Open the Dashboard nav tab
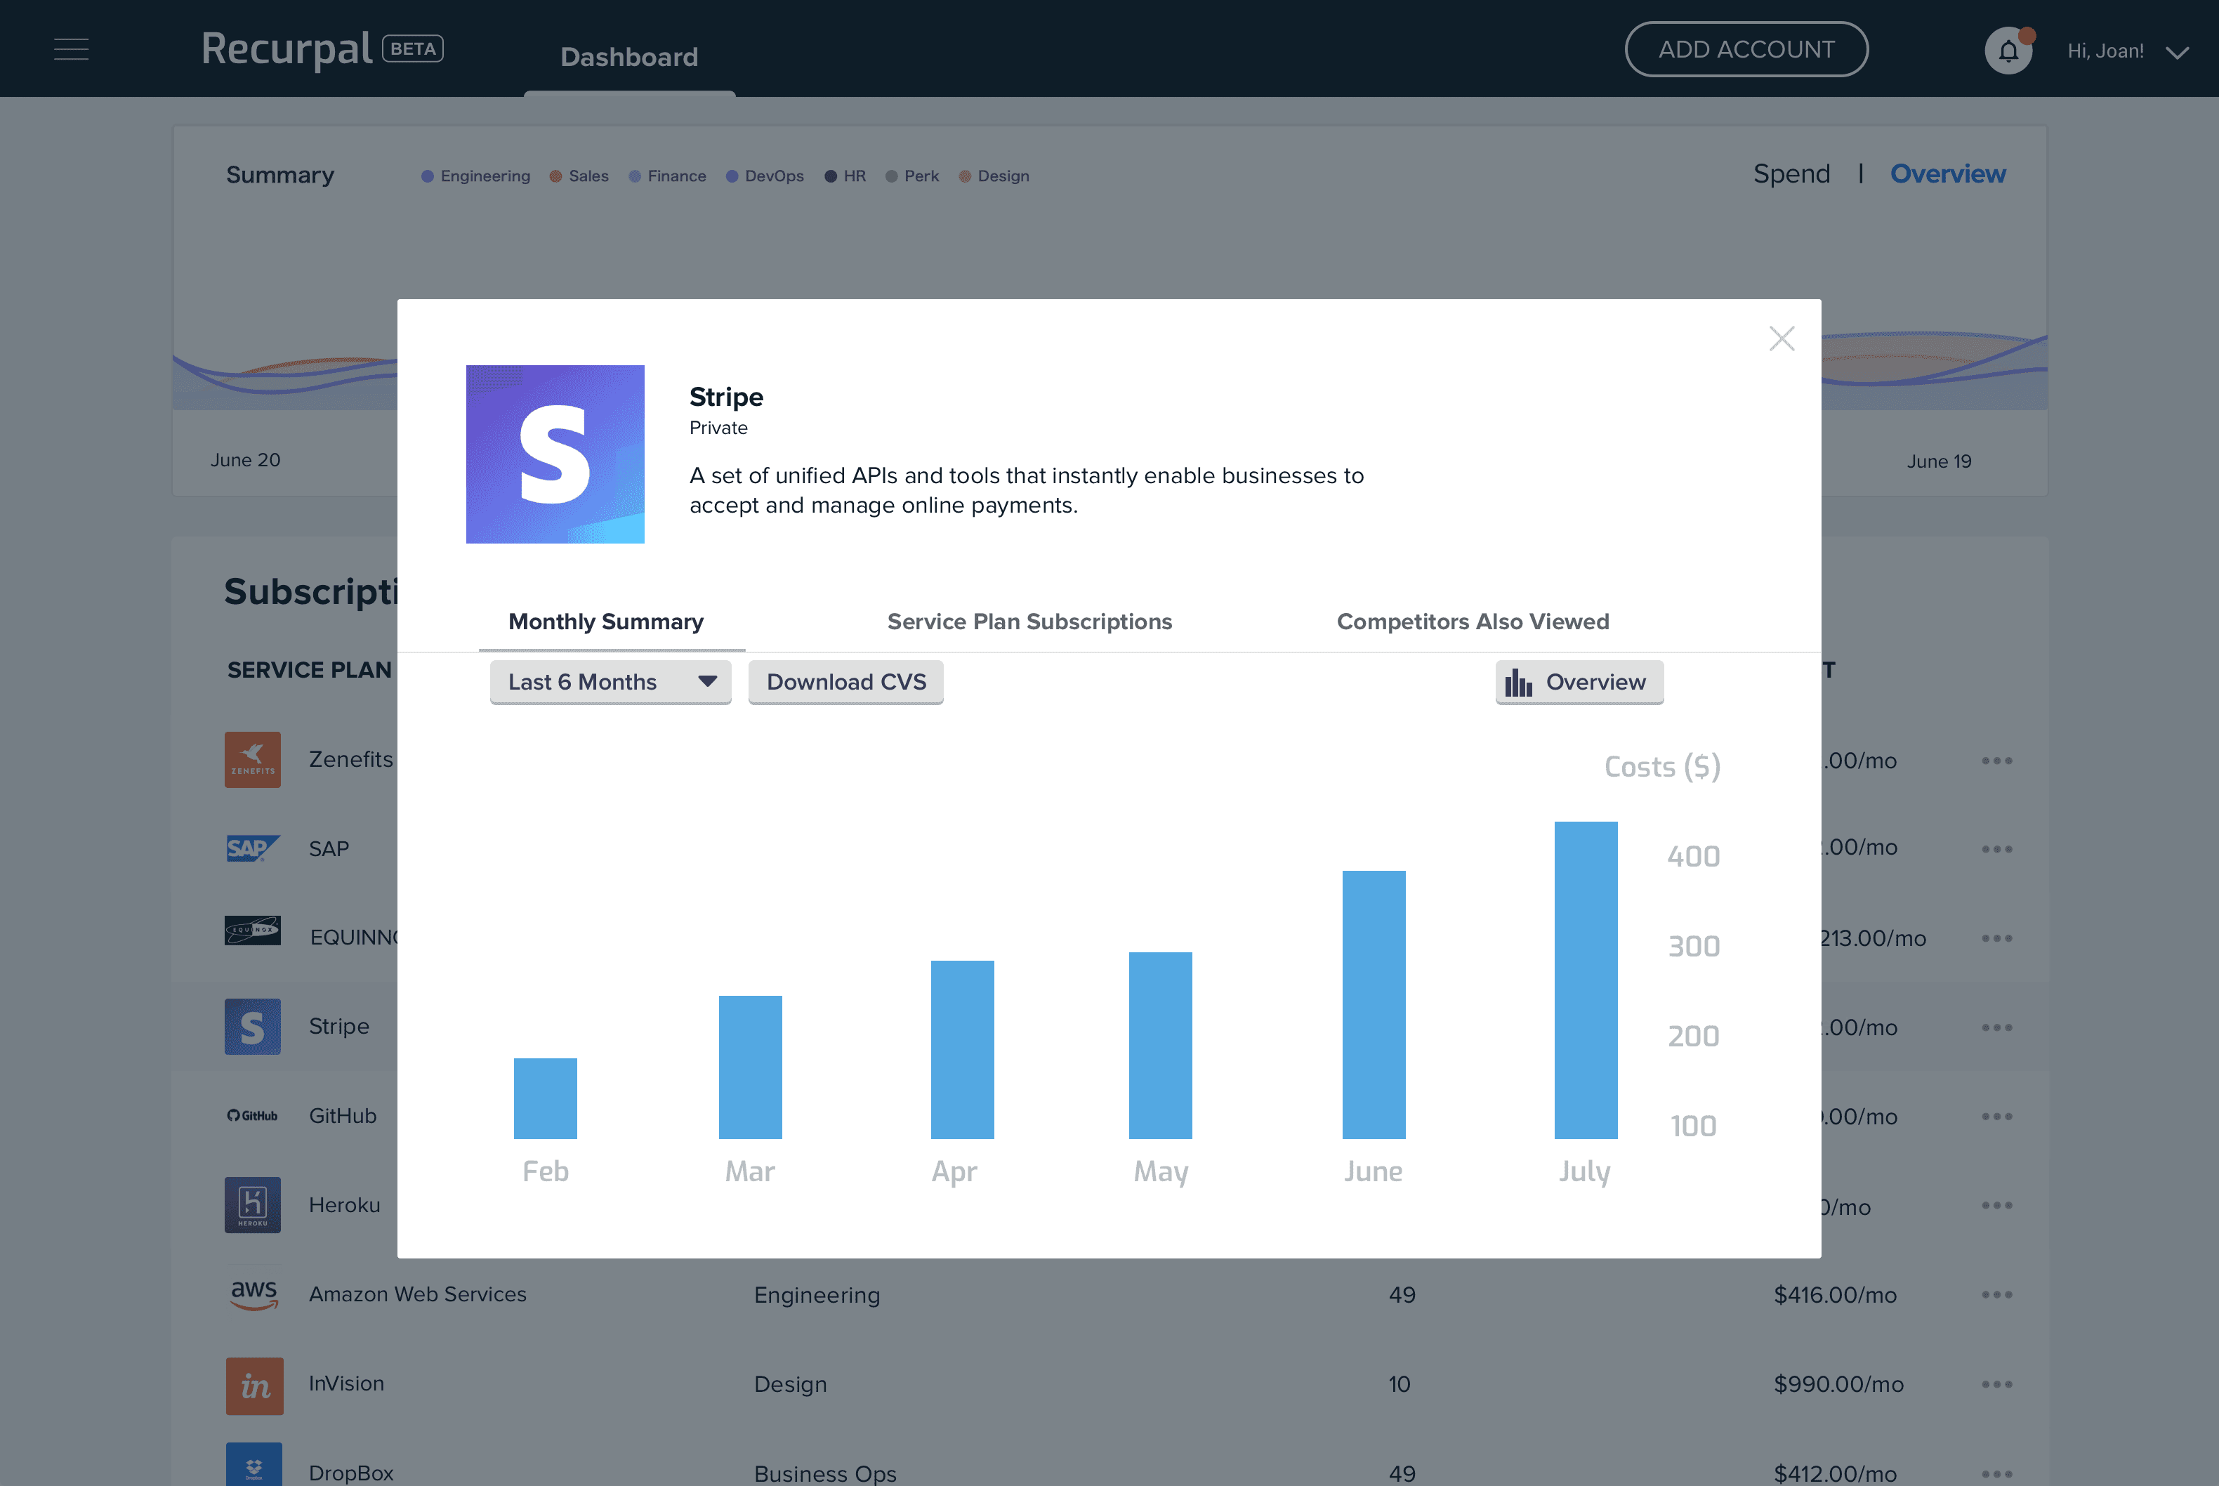Screen dimensions: 2219x1486 629,57
